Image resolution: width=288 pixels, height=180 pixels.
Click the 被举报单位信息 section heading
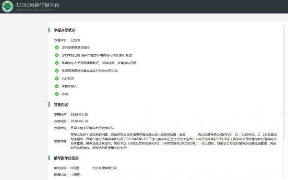(66, 158)
